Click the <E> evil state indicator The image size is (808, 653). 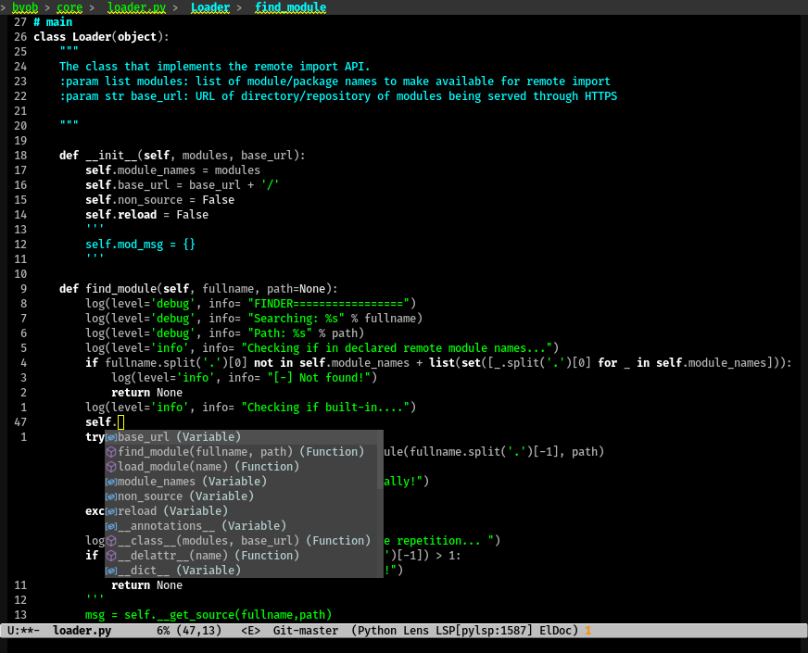point(250,631)
